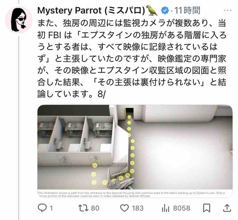The height and width of the screenshot is (220, 238).
Task: Click the view count 8058
Action: tap(181, 208)
